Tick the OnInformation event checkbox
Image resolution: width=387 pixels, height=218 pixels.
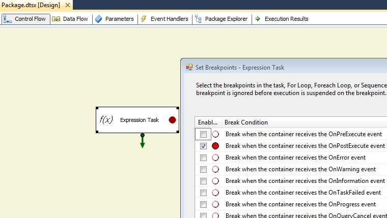(204, 181)
